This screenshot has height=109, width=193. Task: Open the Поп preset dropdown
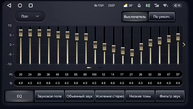(x=30, y=16)
